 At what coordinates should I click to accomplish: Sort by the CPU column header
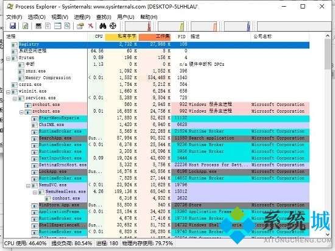pyautogui.click(x=96, y=37)
